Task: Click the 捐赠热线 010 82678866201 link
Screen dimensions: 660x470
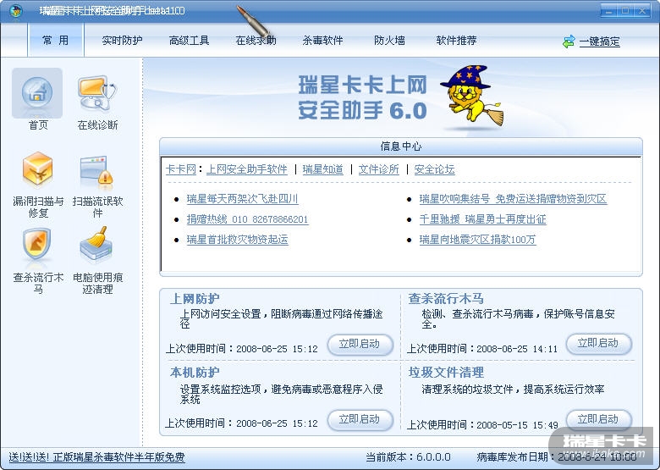Action: (247, 219)
